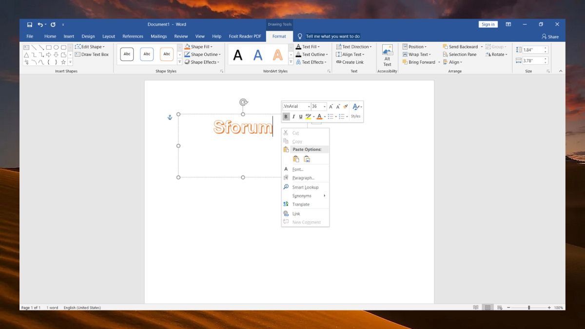The image size is (585, 329).
Task: Open the Text Direction dropdown
Action: point(354,47)
